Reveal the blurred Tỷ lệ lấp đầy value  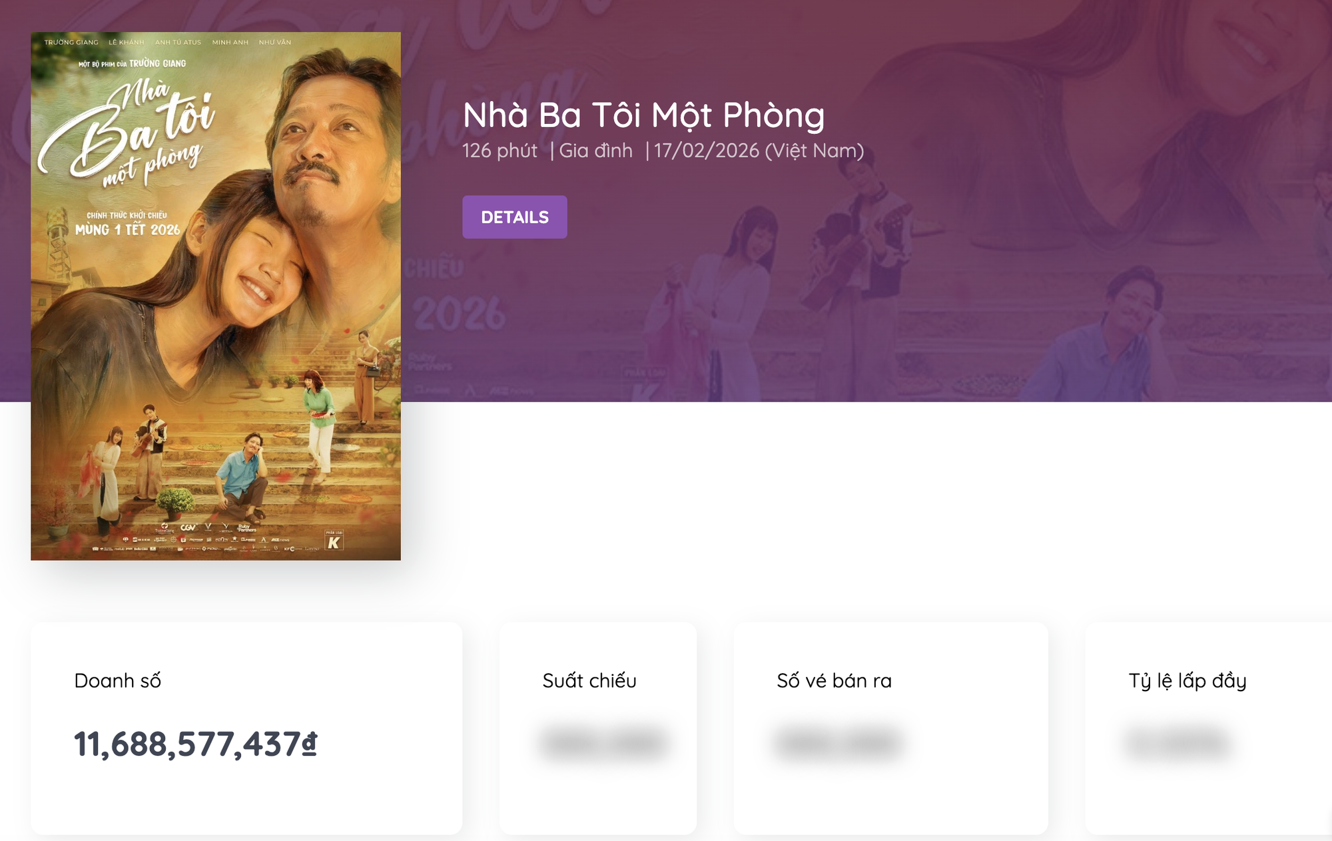pyautogui.click(x=1177, y=743)
